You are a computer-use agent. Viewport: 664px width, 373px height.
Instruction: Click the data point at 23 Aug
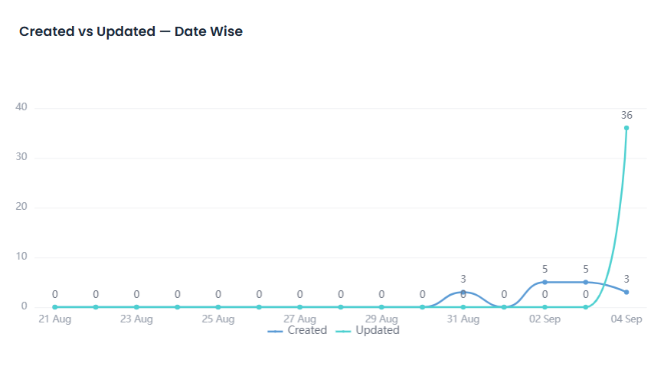pos(136,307)
